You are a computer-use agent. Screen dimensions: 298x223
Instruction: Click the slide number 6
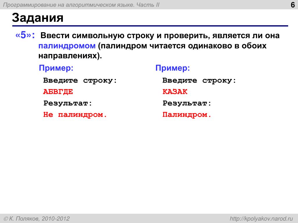[x=293, y=5]
